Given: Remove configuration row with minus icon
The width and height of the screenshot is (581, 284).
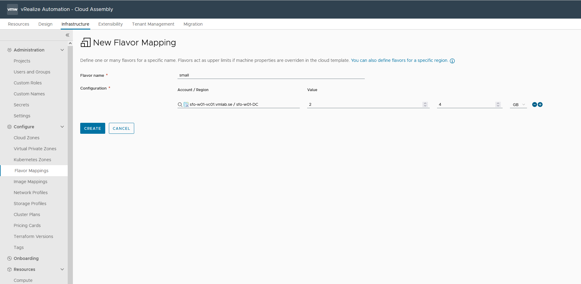Looking at the screenshot, I should [535, 105].
